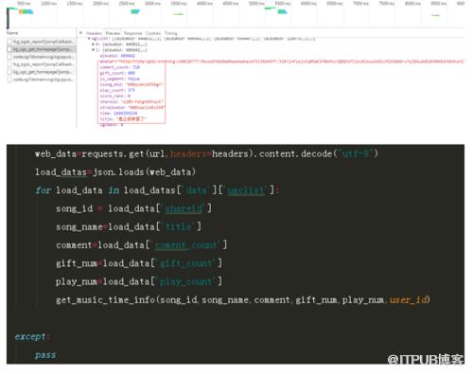
Task: Switch to the Timing tab
Action: point(171,33)
